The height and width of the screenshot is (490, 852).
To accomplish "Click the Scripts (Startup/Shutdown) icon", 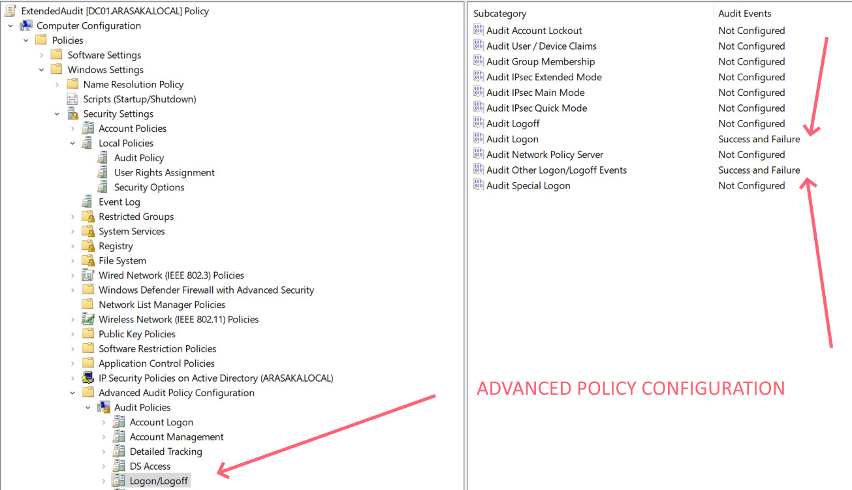I will pyautogui.click(x=72, y=99).
